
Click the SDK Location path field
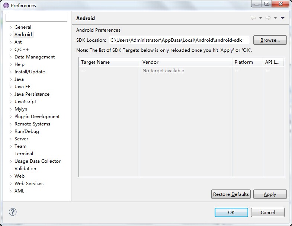[x=179, y=40]
